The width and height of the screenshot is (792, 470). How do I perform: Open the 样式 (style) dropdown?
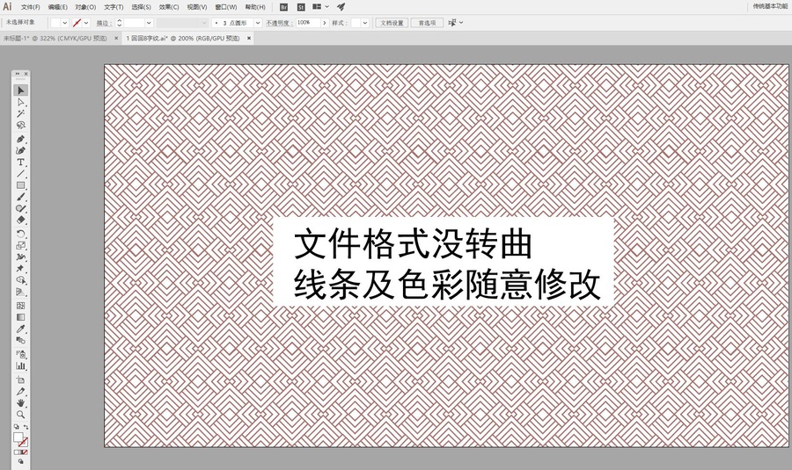tap(365, 23)
